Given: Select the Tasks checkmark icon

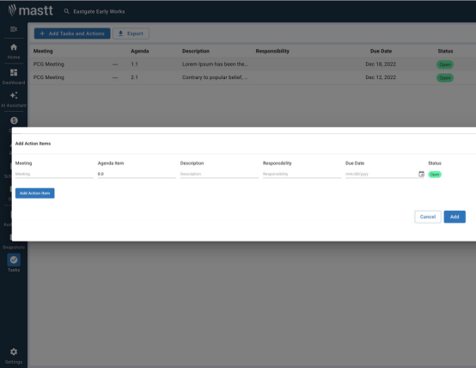Looking at the screenshot, I should 14,260.
